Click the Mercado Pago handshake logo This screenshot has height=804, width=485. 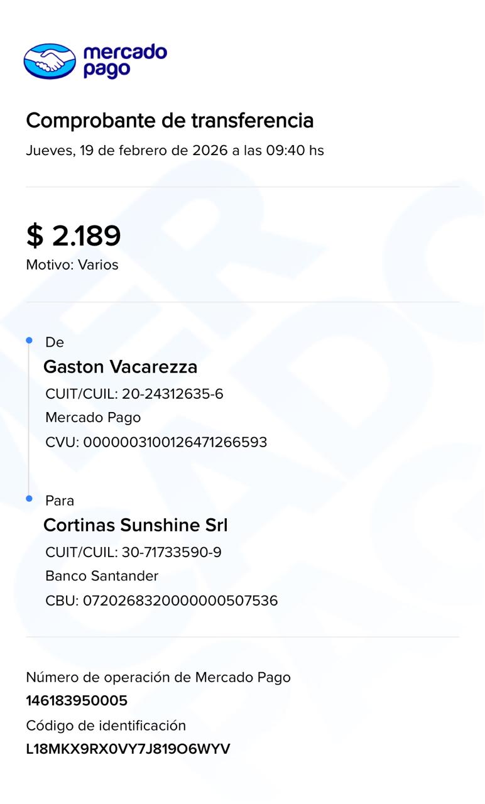tap(50, 61)
